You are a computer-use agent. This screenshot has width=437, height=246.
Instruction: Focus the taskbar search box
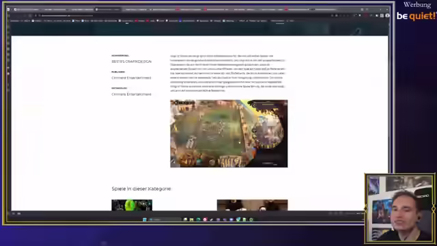point(165,219)
